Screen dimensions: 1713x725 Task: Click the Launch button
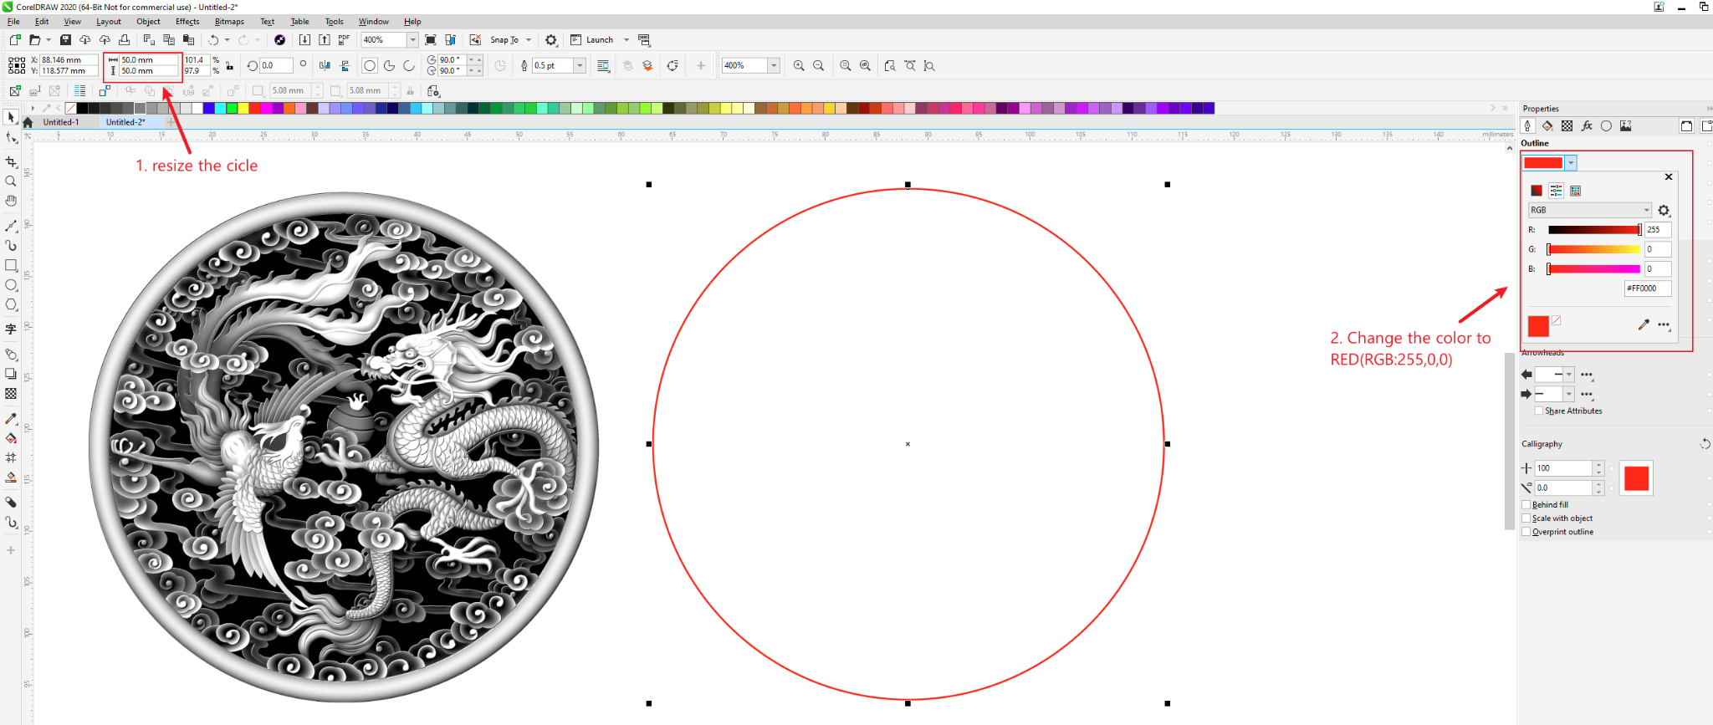592,40
